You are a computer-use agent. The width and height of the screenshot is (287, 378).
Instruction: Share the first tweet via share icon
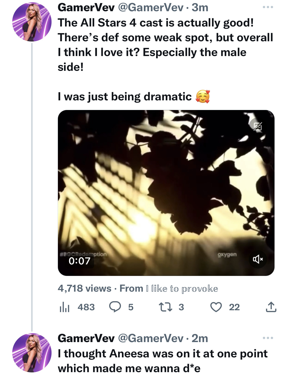coord(271,307)
